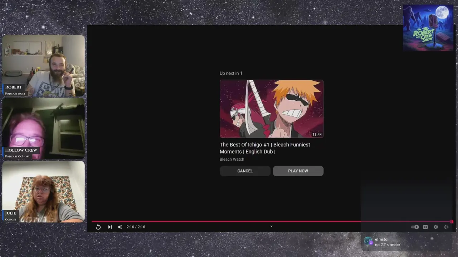This screenshot has width=458, height=257.
Task: Click the elmsta chat avatar
Action: coord(368,242)
